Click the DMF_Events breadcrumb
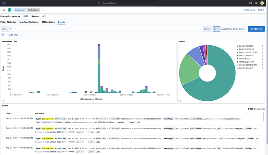268x155 pixels. click(x=33, y=10)
